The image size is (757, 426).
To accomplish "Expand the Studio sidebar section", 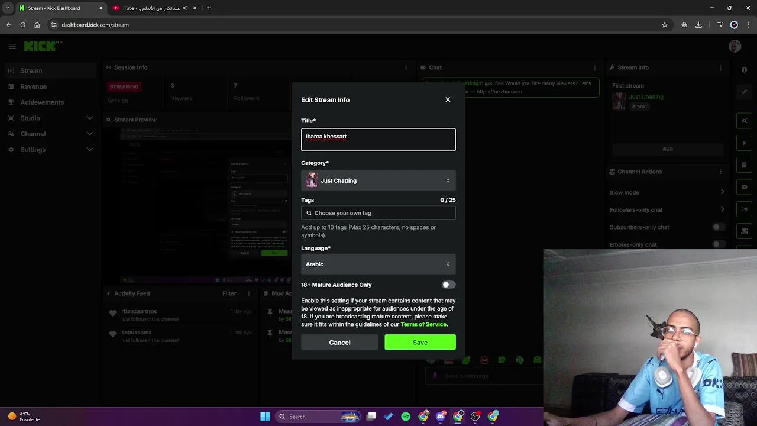I will tap(90, 118).
